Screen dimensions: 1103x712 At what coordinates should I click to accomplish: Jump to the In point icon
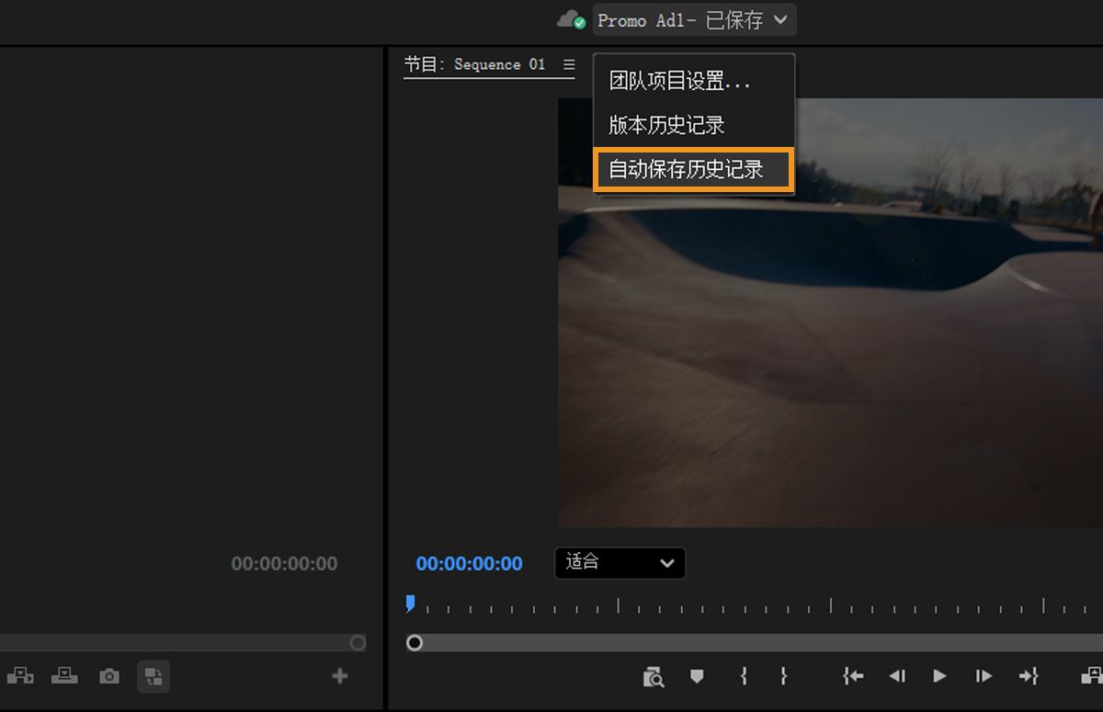tap(852, 676)
